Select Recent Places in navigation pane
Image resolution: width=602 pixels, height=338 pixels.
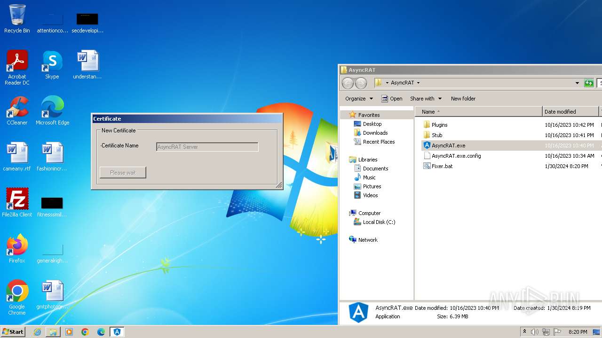[x=379, y=142]
